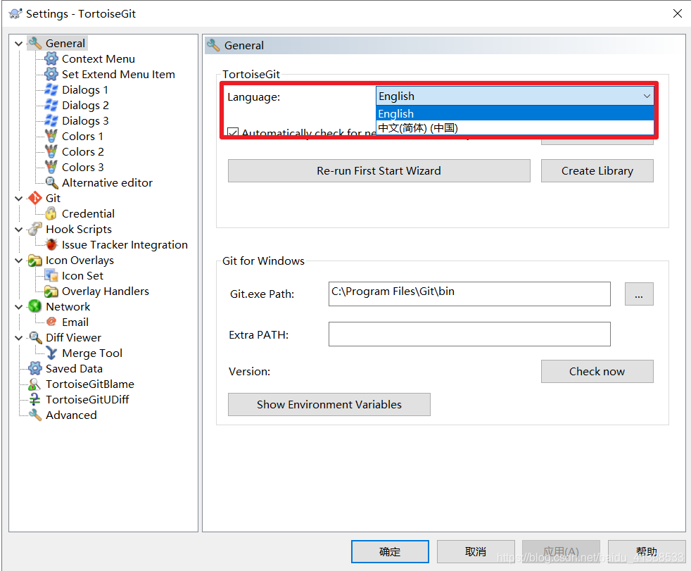The height and width of the screenshot is (571, 691).
Task: Click the Dialogs 2 window icon
Action: pos(51,105)
